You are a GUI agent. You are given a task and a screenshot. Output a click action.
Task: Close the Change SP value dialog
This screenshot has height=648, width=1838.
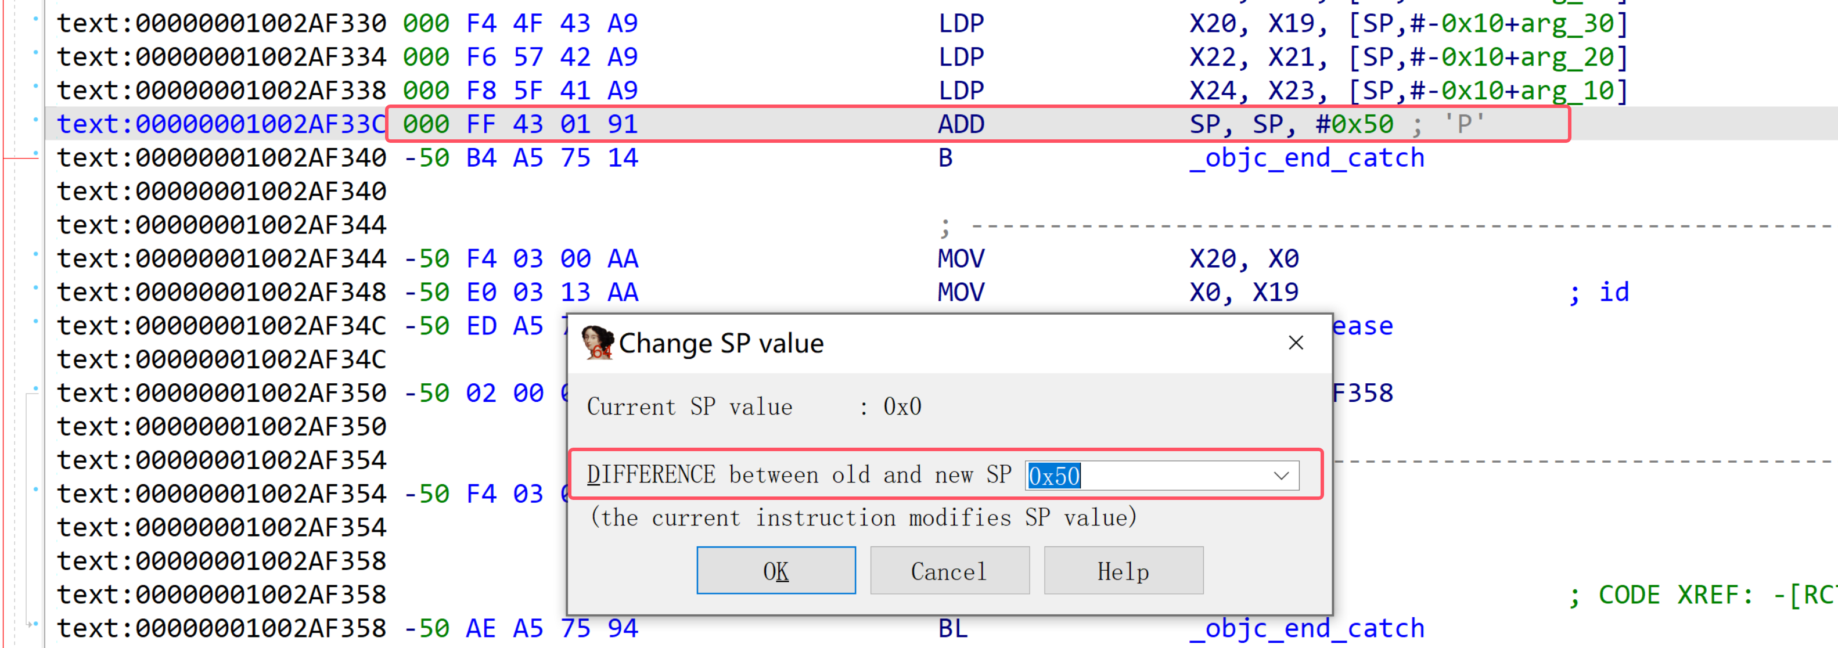click(x=1296, y=343)
